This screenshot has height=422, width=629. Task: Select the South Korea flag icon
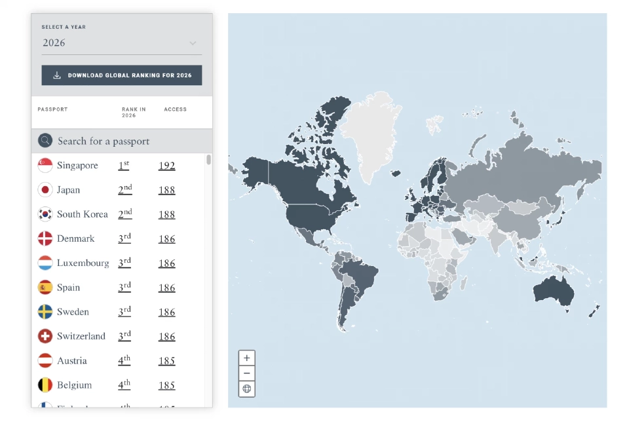45,214
